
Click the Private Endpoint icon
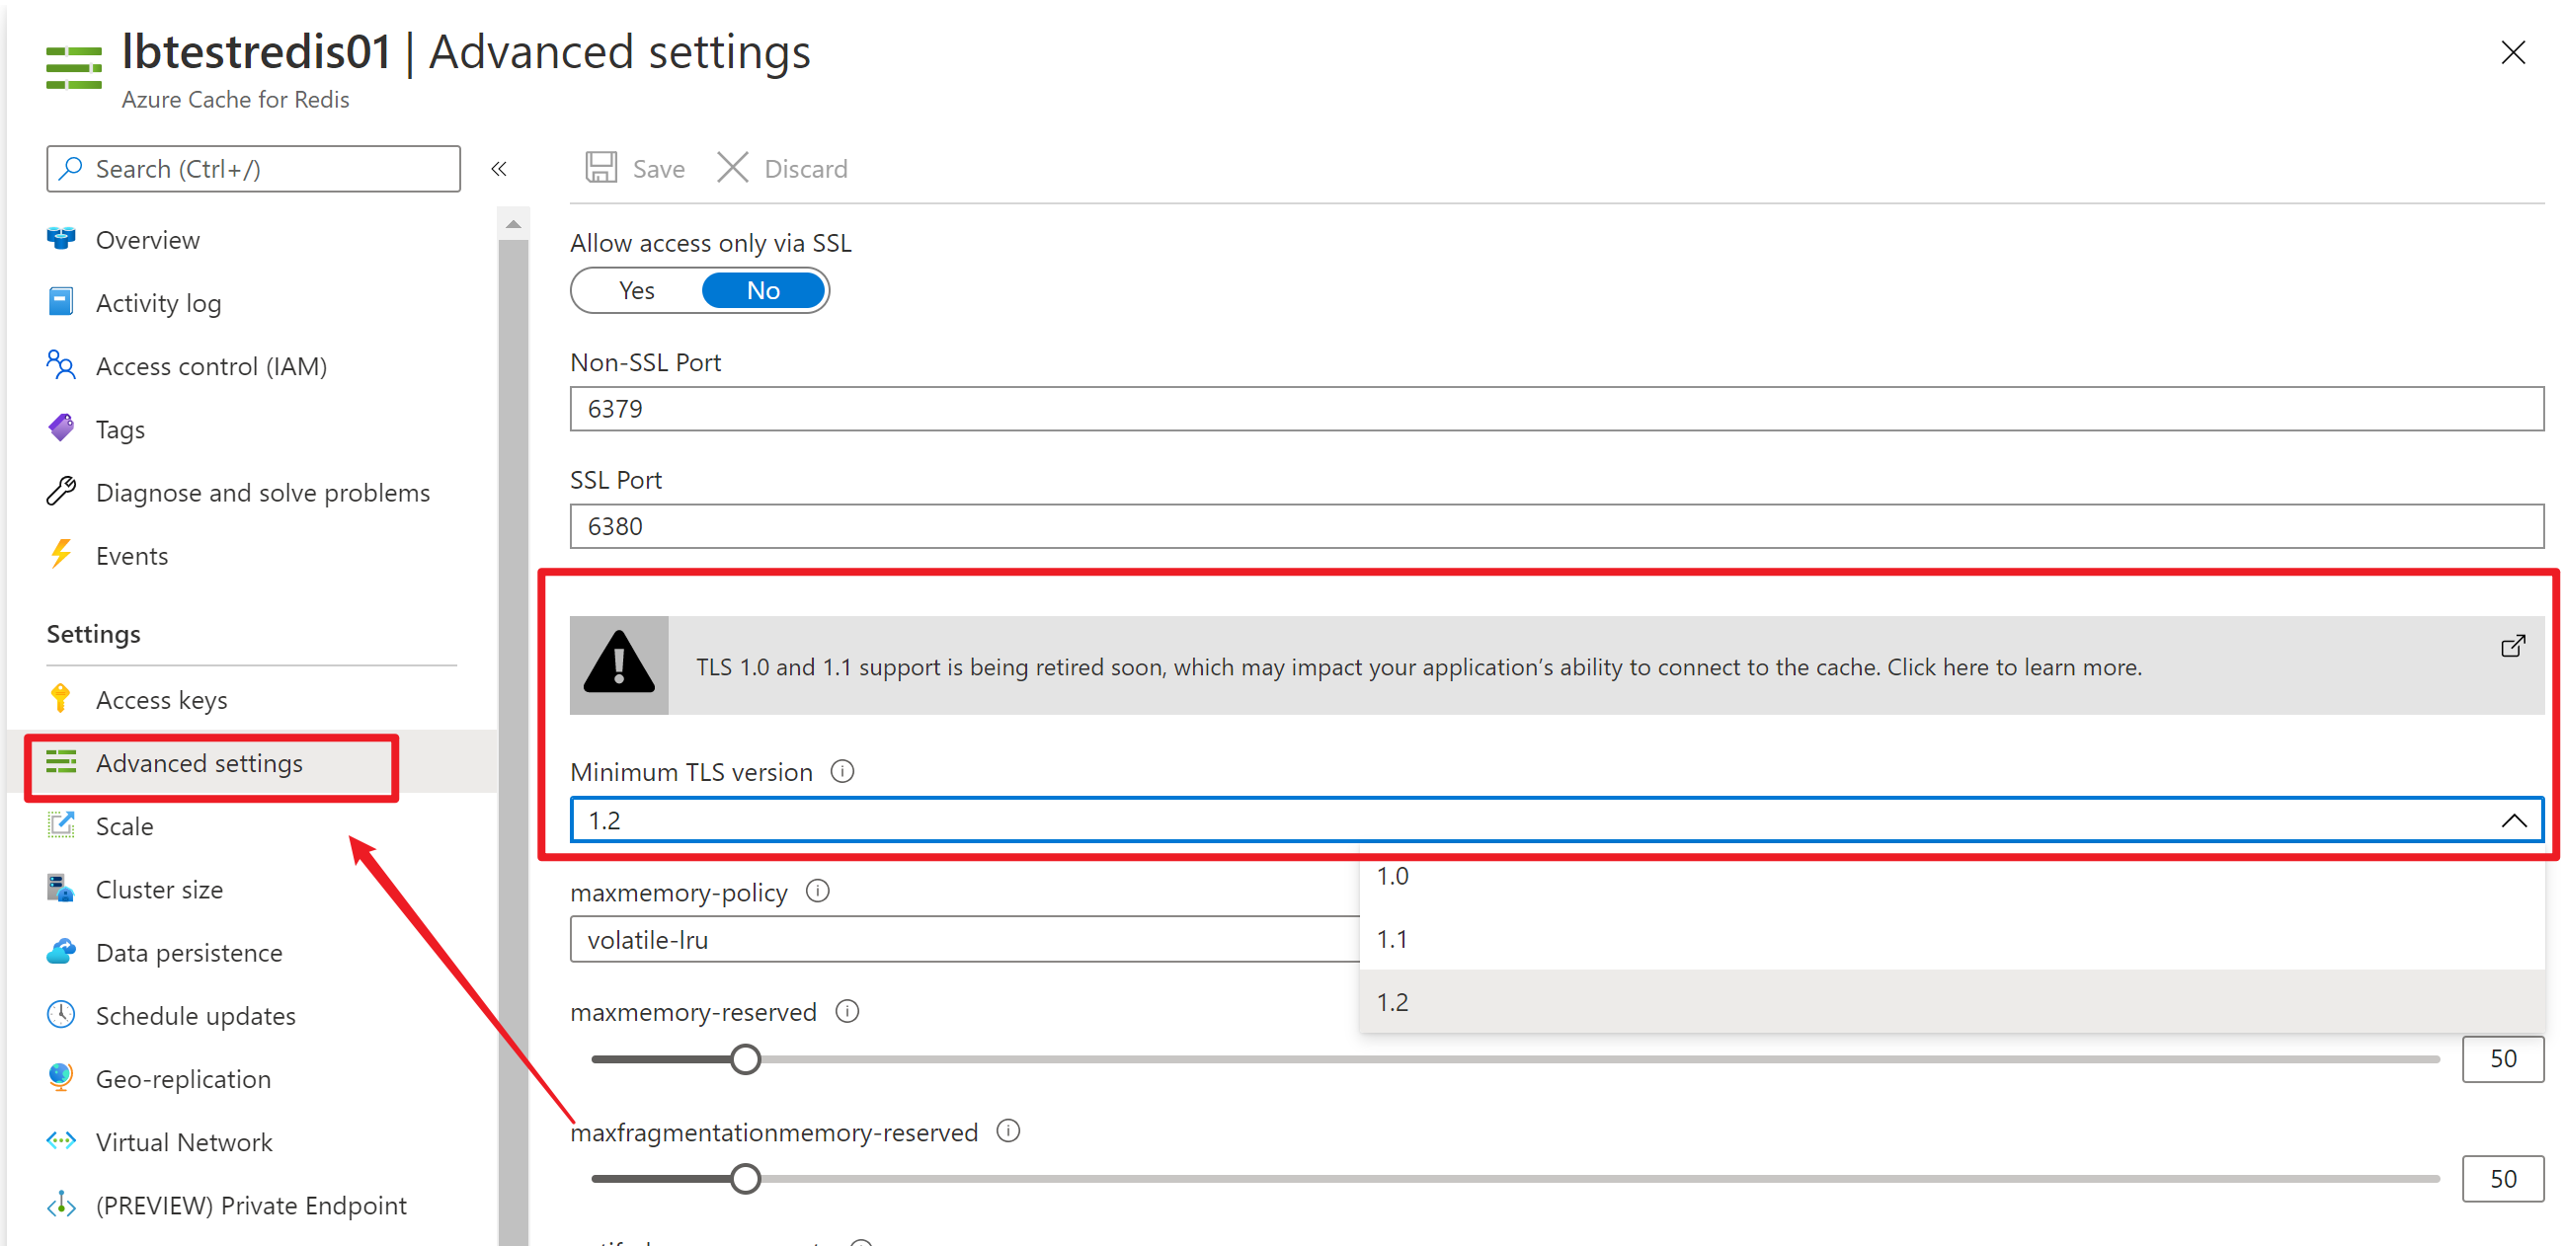click(x=60, y=1205)
